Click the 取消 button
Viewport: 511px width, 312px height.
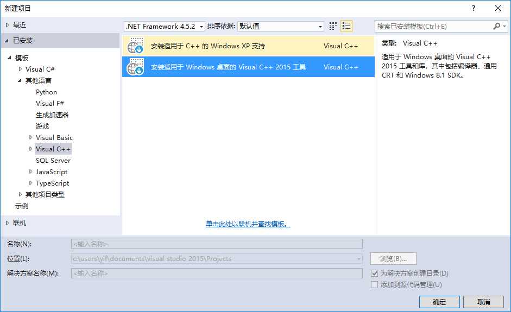484,302
